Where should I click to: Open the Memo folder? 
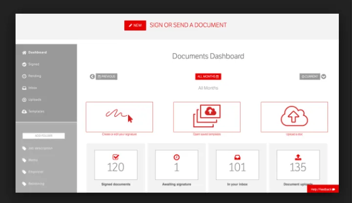(x=33, y=160)
